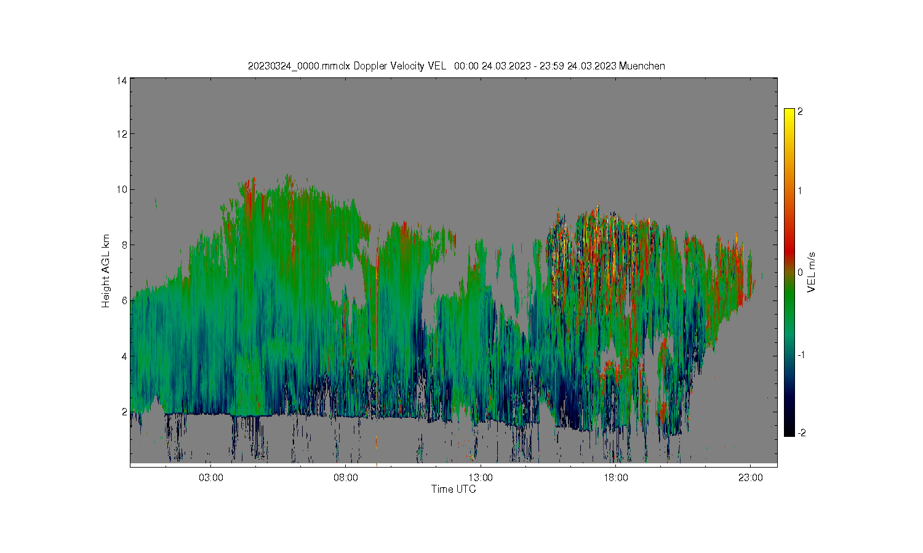Viewport: 923px width, 553px height.
Task: Click the colorbar tick label '-2'
Action: pos(801,433)
